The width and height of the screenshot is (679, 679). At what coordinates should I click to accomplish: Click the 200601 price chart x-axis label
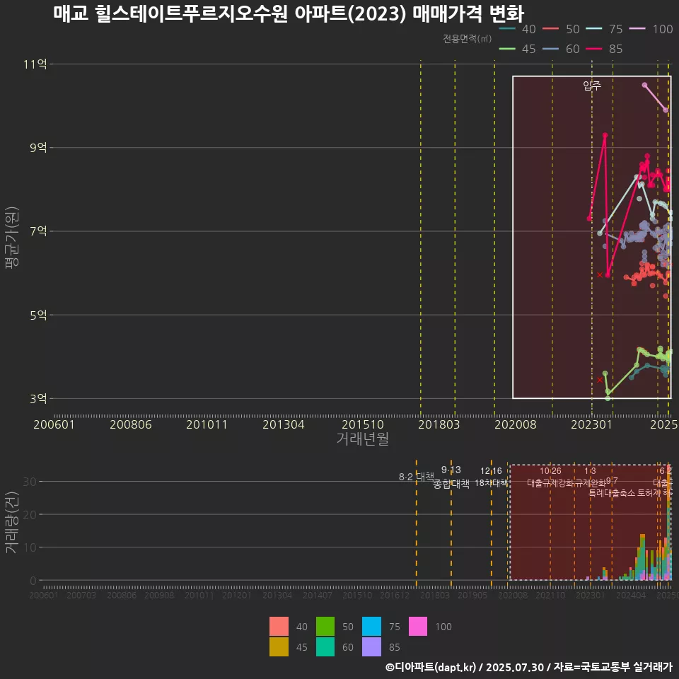coord(54,424)
